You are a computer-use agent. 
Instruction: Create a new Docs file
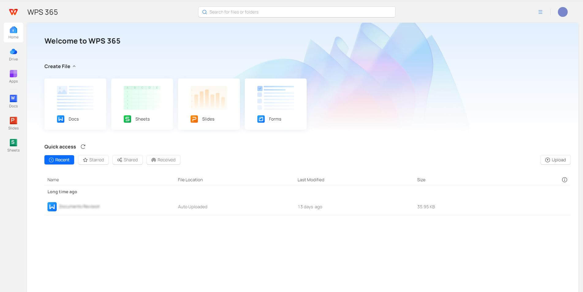click(x=75, y=104)
